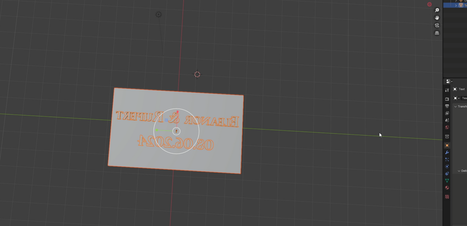467x226 pixels.
Task: Open the Modifiers wrench tab
Action: click(x=447, y=152)
